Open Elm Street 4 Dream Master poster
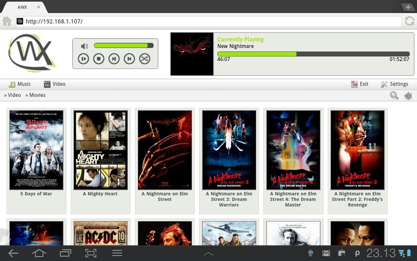 pos(293,150)
